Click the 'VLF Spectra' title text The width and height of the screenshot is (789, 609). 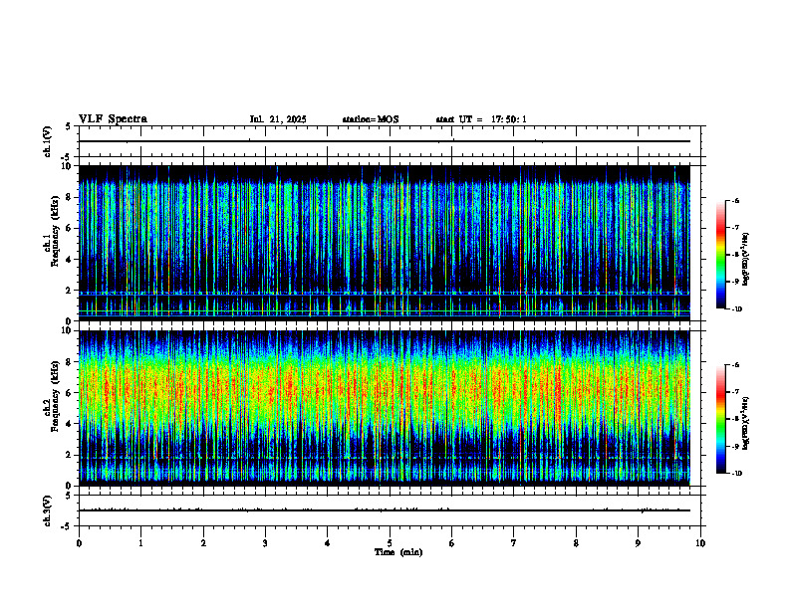coord(113,119)
